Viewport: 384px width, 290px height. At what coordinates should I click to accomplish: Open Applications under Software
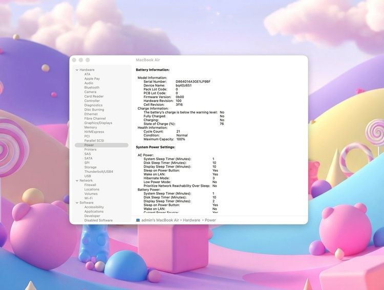click(x=94, y=211)
